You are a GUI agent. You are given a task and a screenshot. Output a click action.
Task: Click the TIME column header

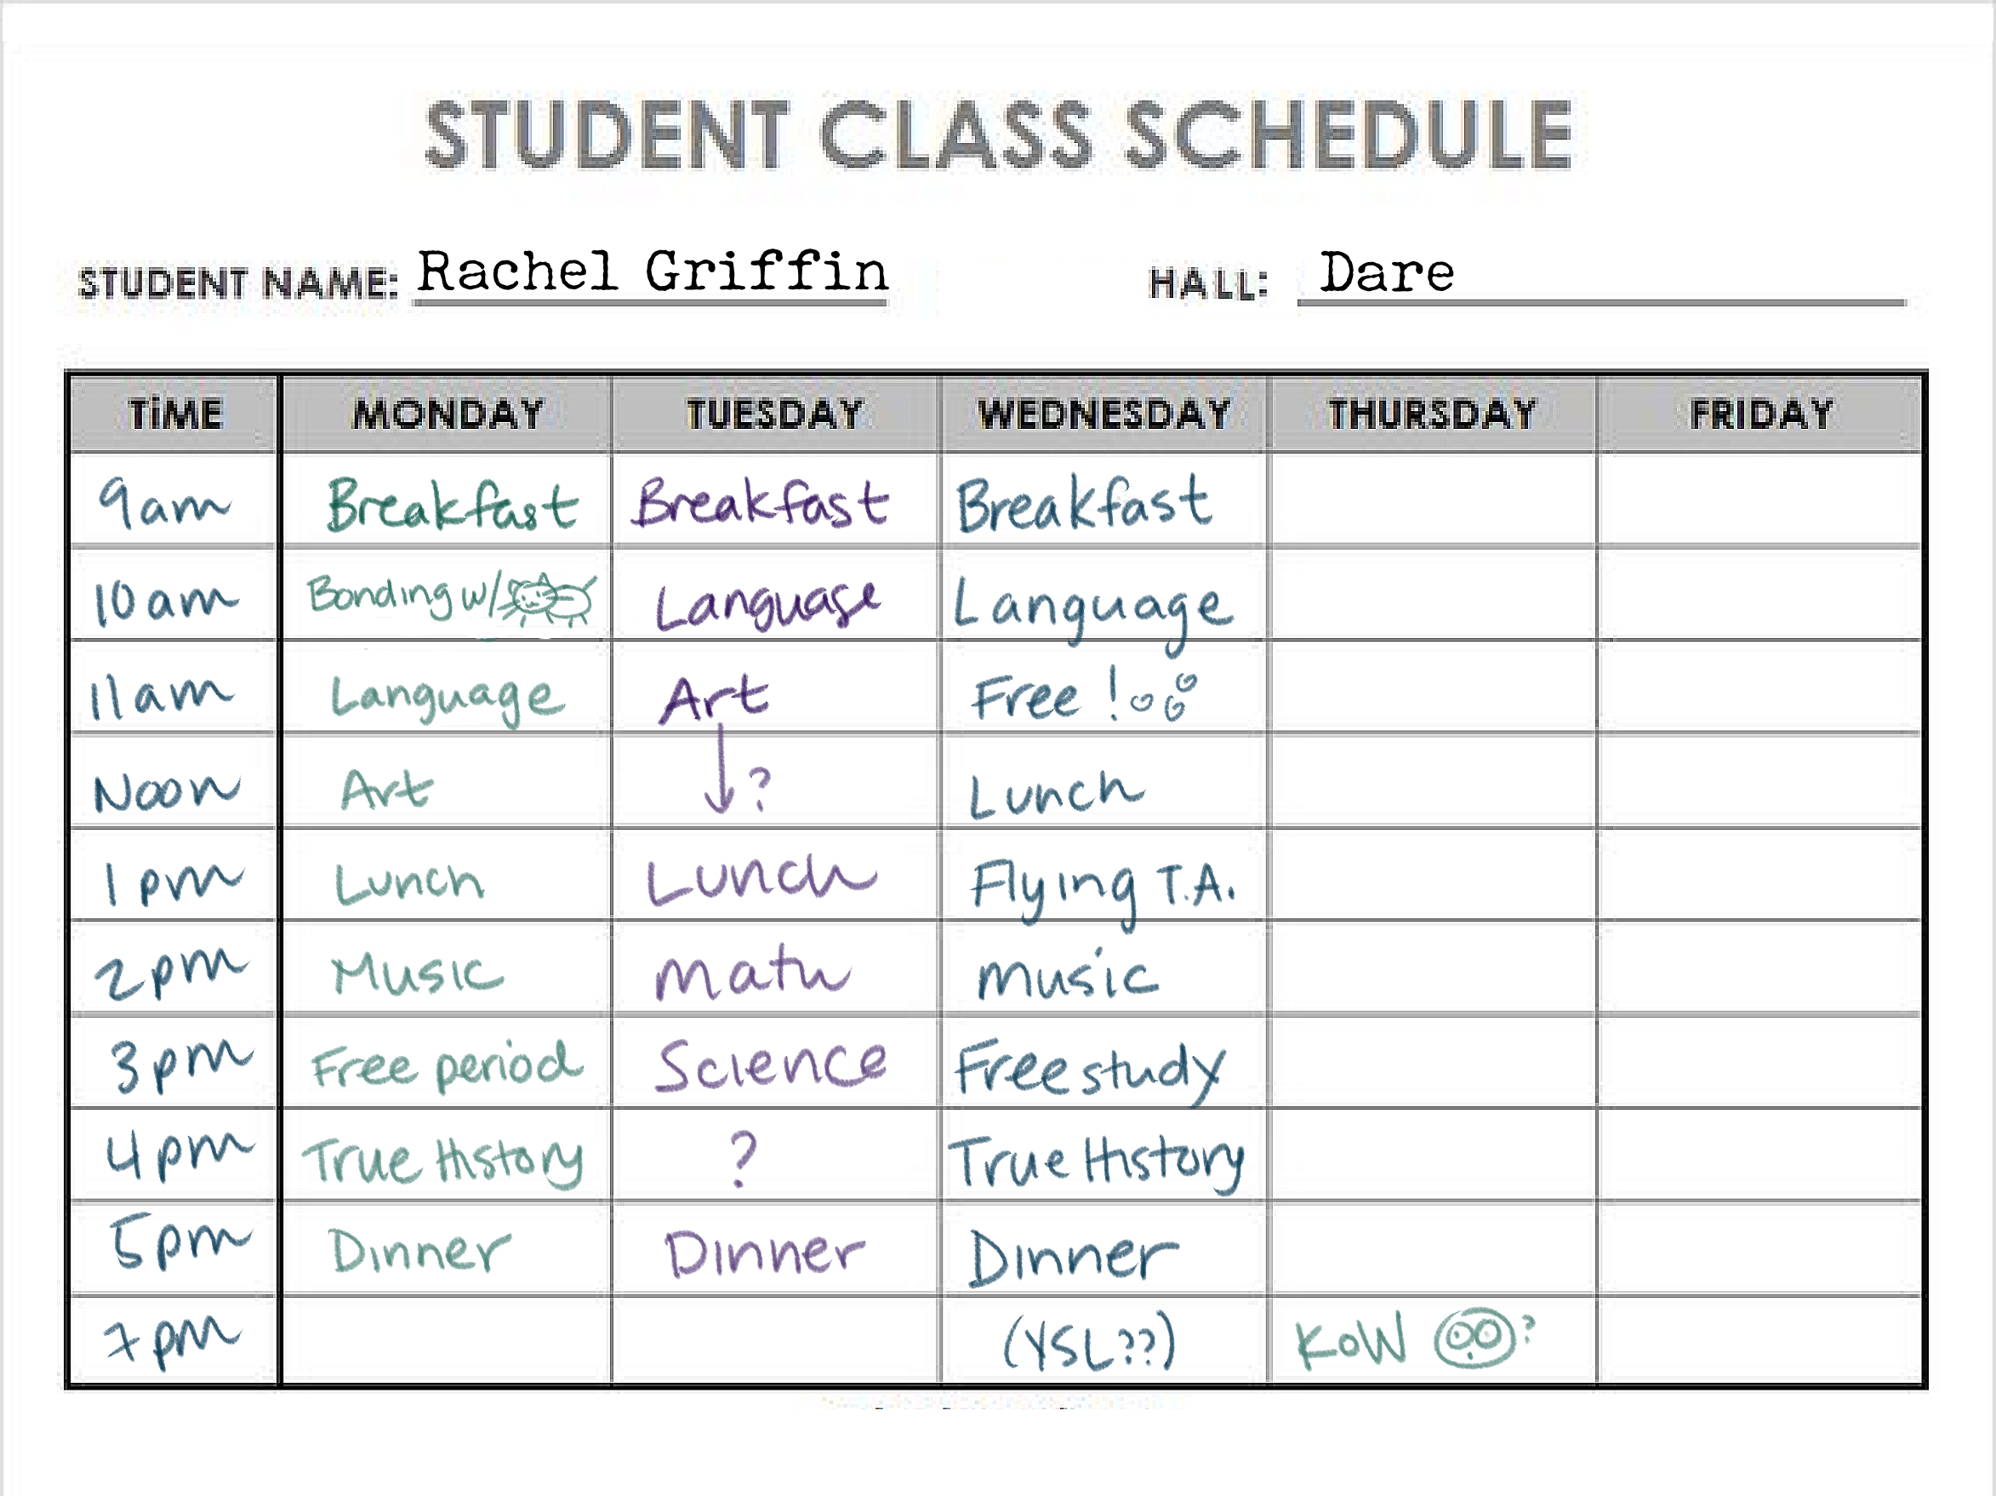(x=175, y=414)
